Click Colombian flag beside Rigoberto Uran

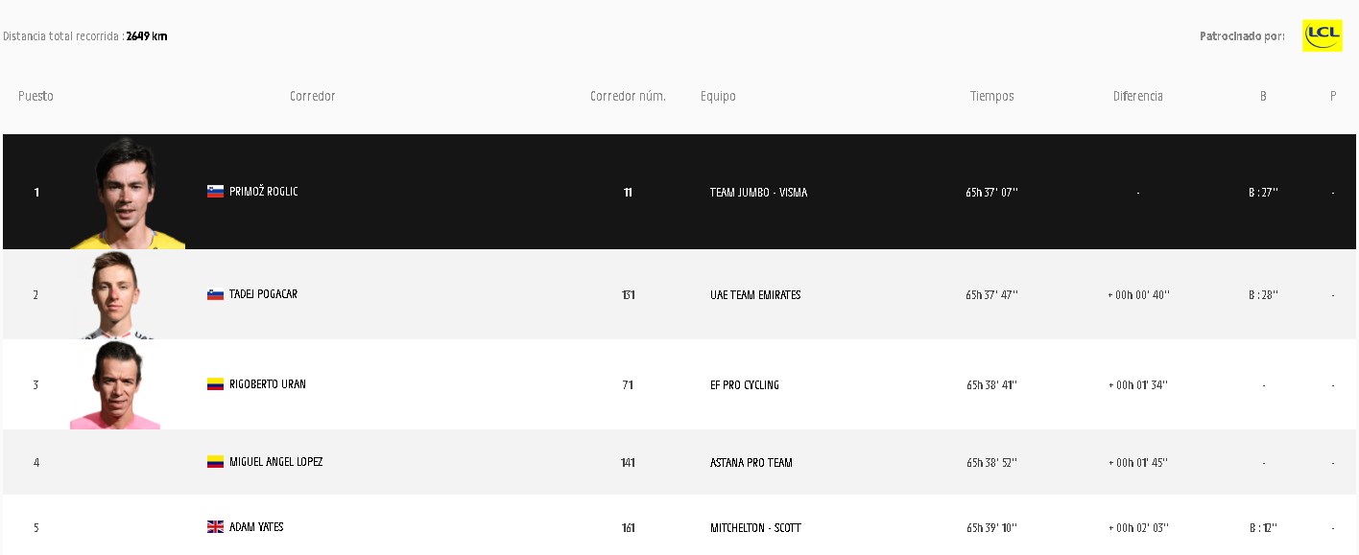point(215,384)
